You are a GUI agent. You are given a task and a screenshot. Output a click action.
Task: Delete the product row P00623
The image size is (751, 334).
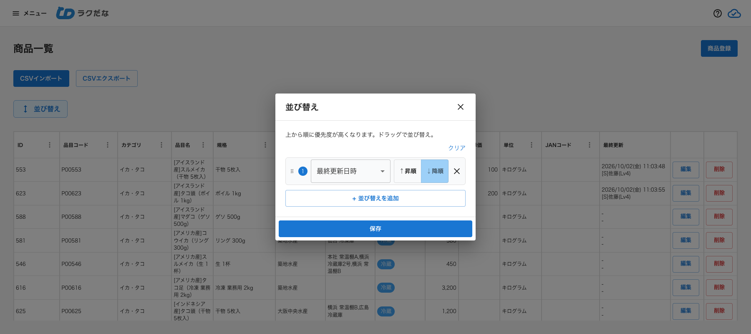click(x=719, y=193)
